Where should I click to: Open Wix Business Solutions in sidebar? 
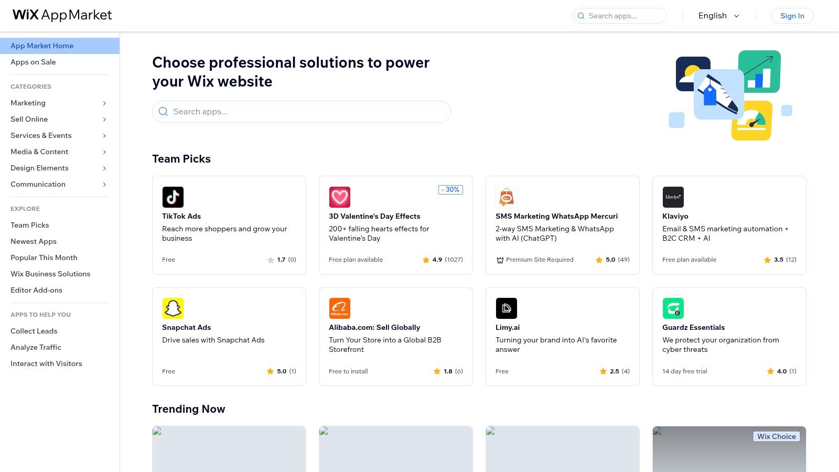click(x=50, y=274)
